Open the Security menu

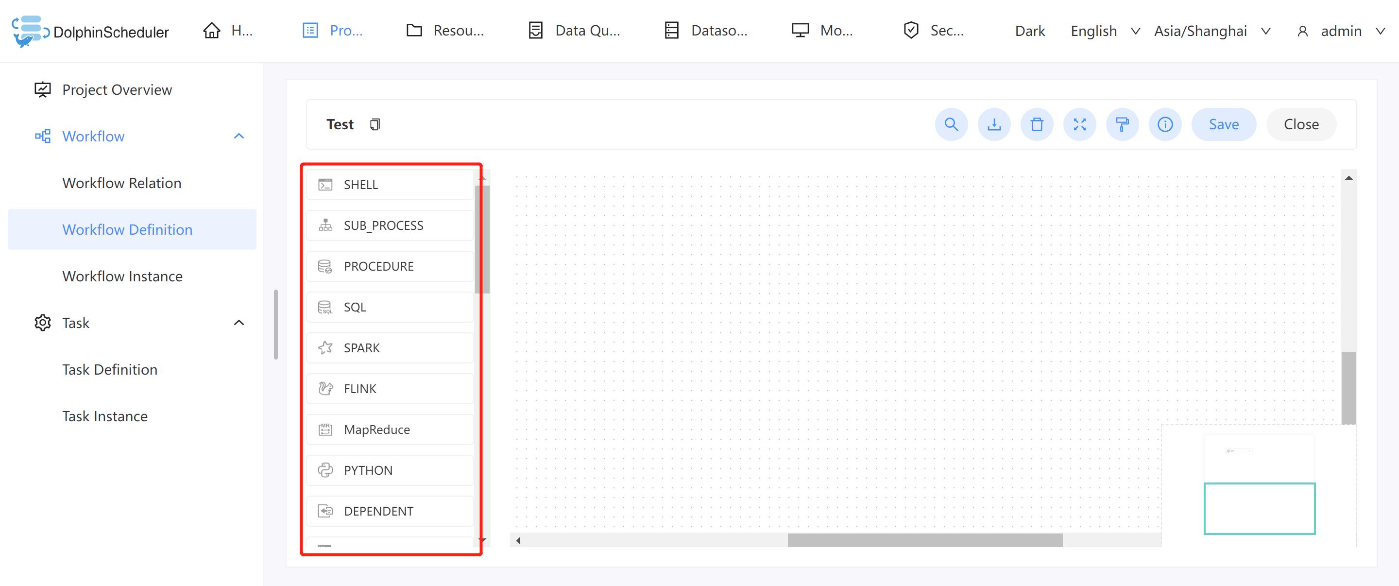click(934, 31)
